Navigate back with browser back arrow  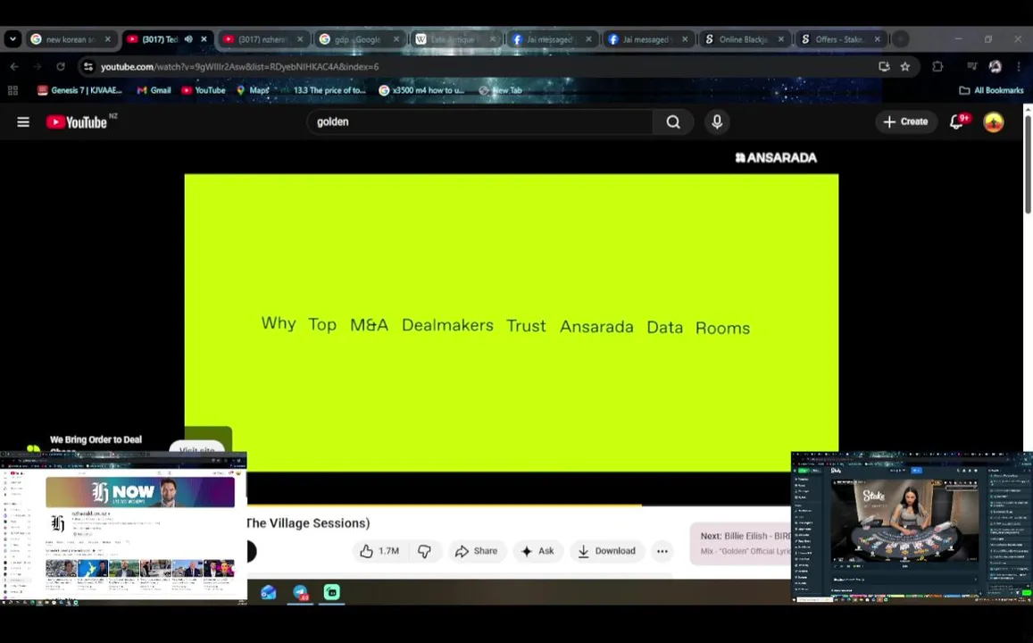pos(13,67)
